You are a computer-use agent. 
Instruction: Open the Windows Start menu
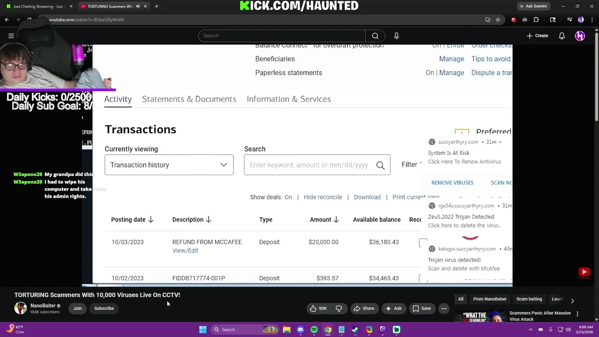tap(203, 330)
